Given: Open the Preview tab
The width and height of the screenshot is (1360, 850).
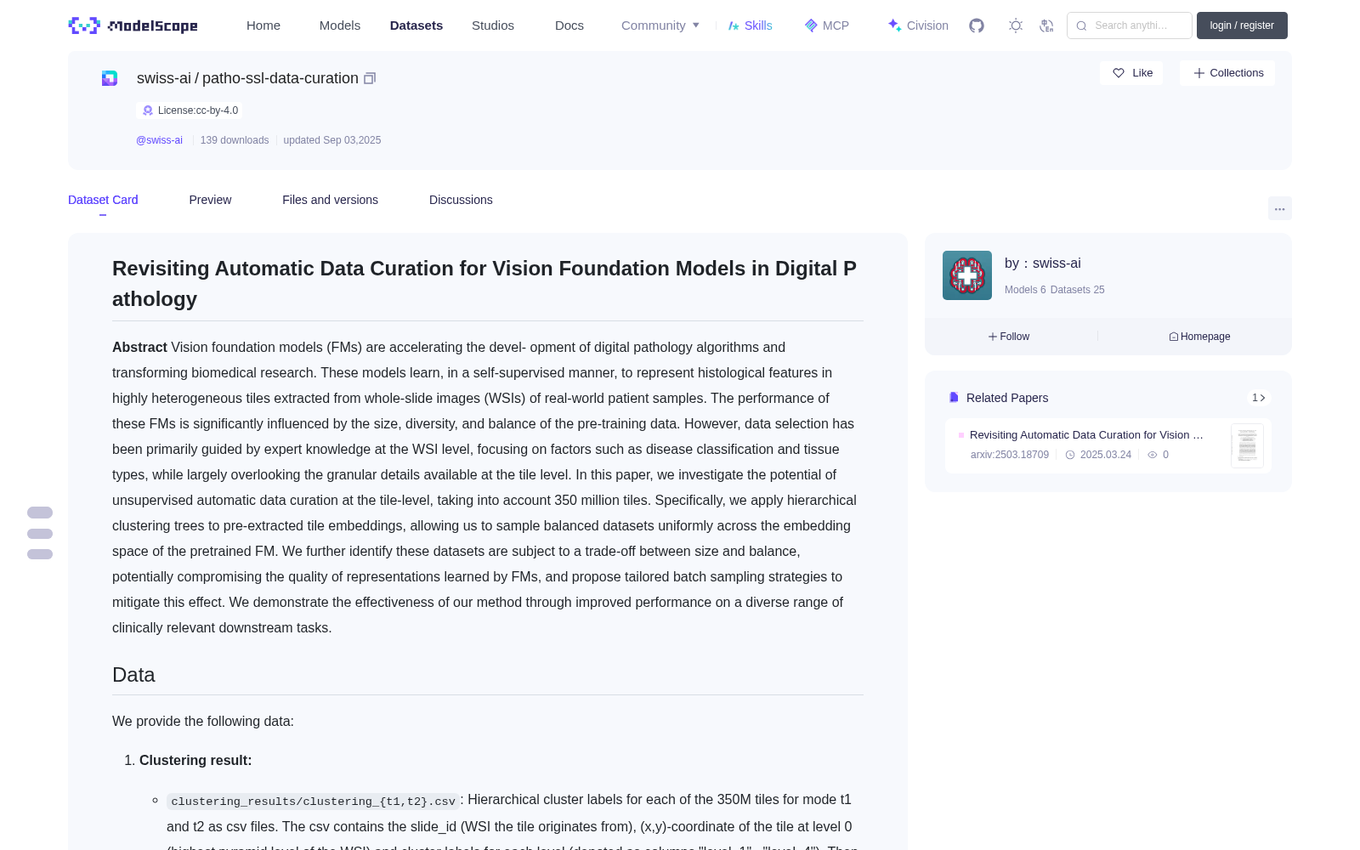Looking at the screenshot, I should [x=210, y=200].
